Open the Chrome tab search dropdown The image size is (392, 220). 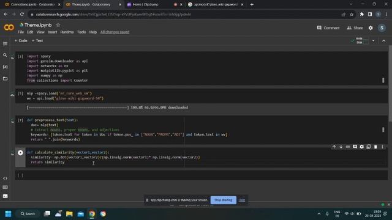(x=351, y=4)
